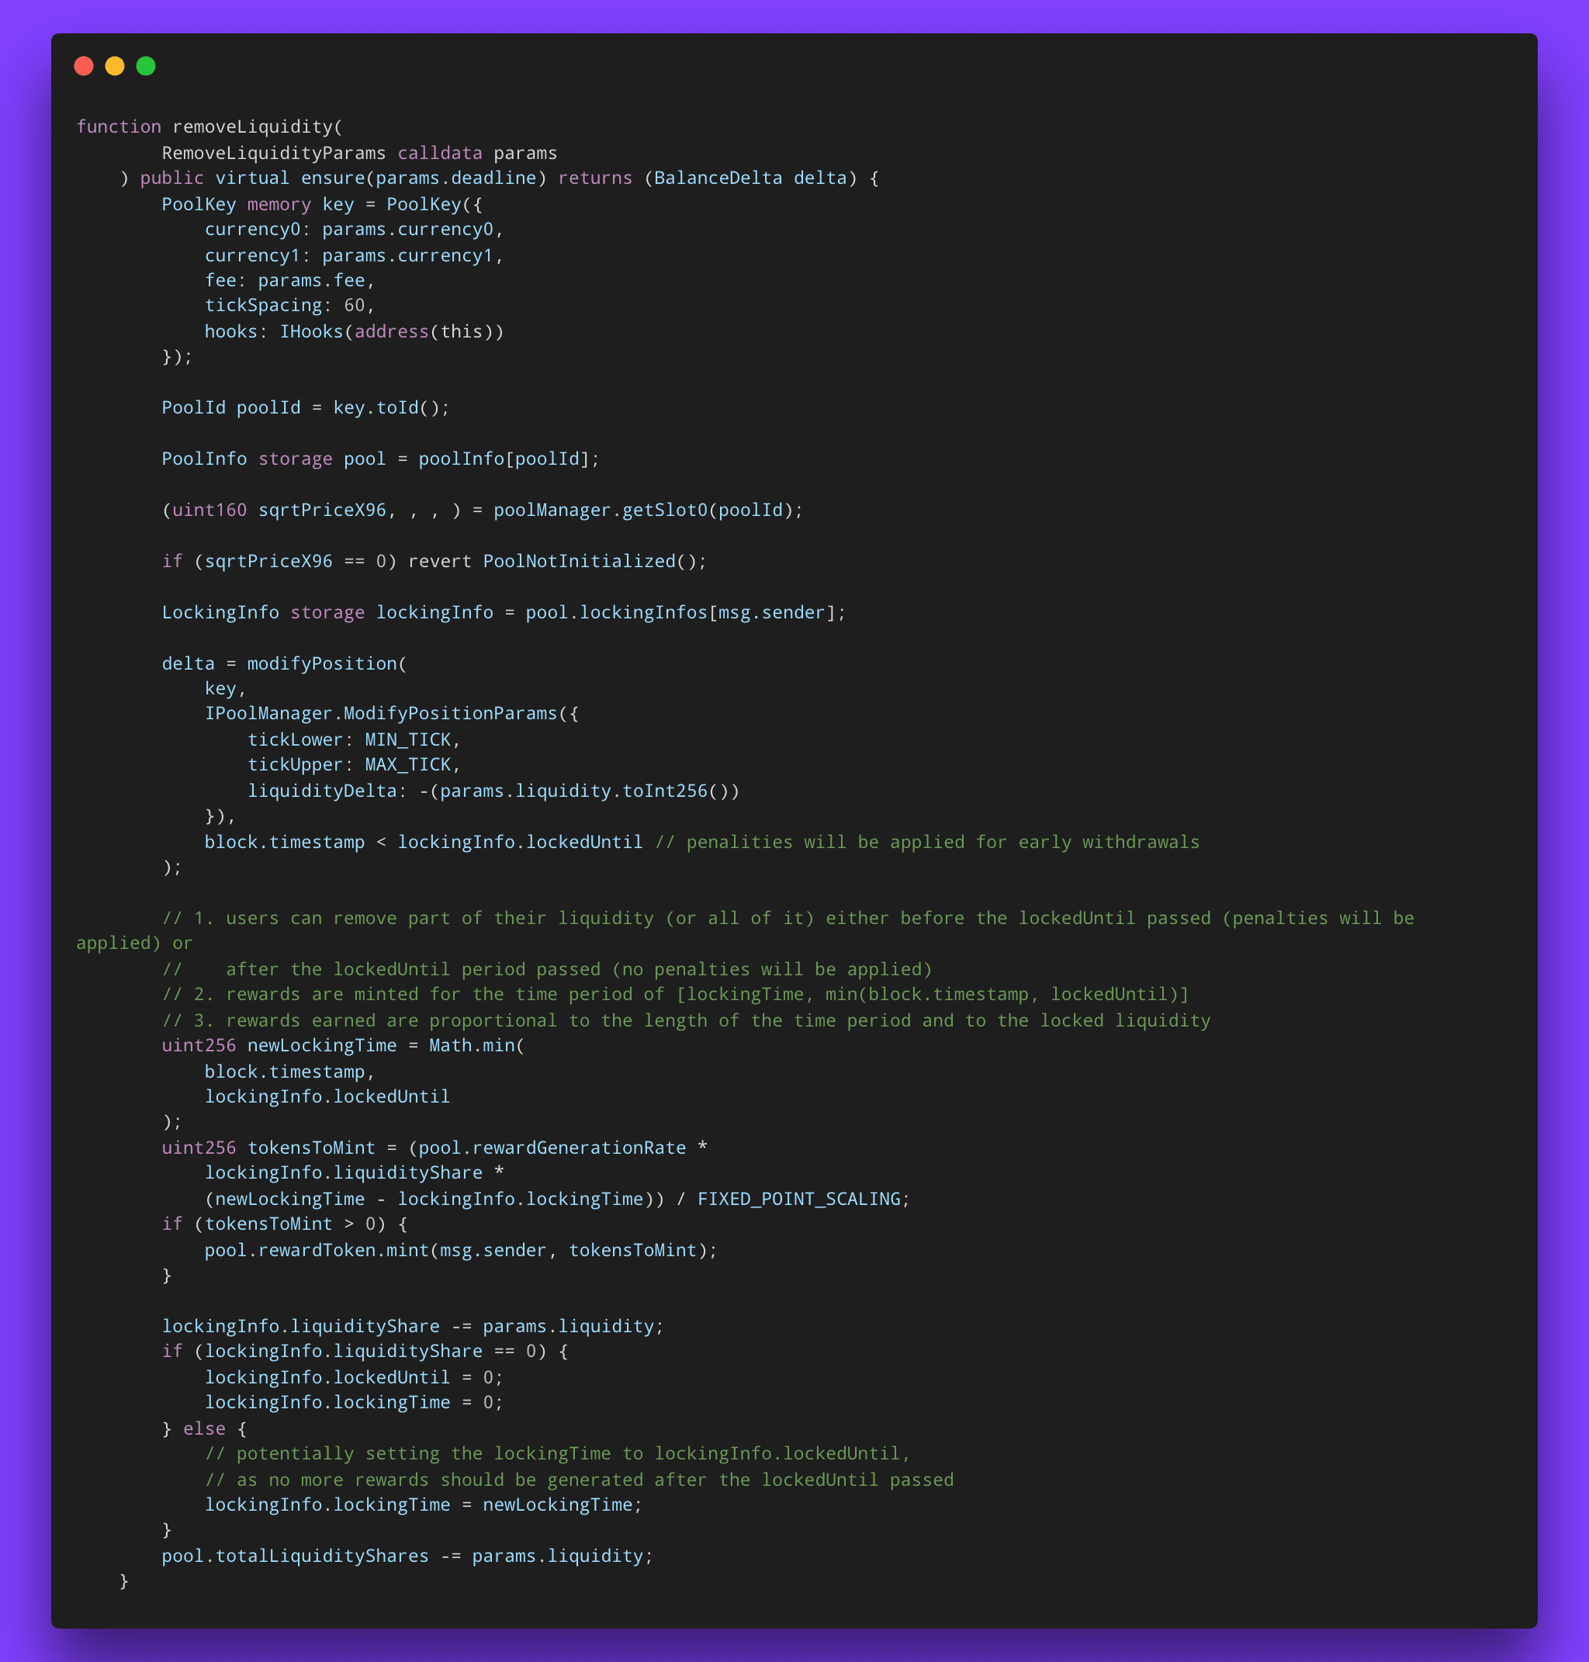The width and height of the screenshot is (1589, 1662).
Task: Click 'uint256 newLockingTime = Math.min(' line
Action: [343, 1045]
